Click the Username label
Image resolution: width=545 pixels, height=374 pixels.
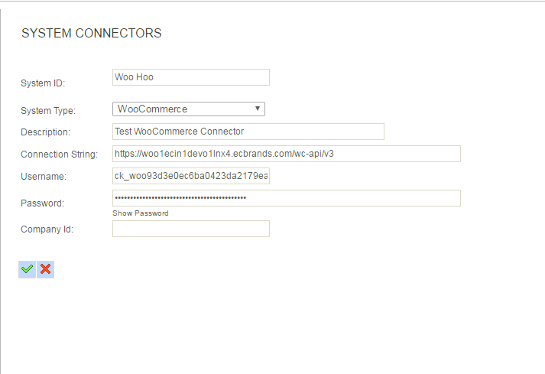tap(44, 177)
